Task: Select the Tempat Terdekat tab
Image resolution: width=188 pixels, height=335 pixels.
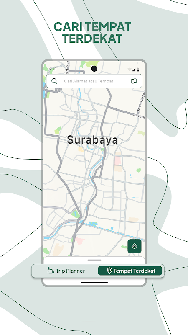Action: [x=130, y=271]
